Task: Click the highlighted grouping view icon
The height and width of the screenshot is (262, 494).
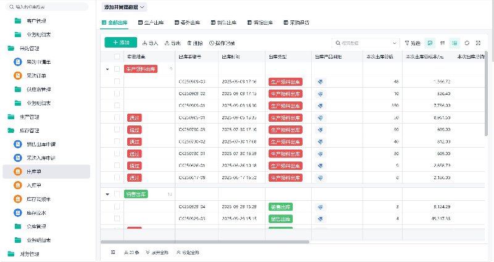Action: [x=454, y=43]
